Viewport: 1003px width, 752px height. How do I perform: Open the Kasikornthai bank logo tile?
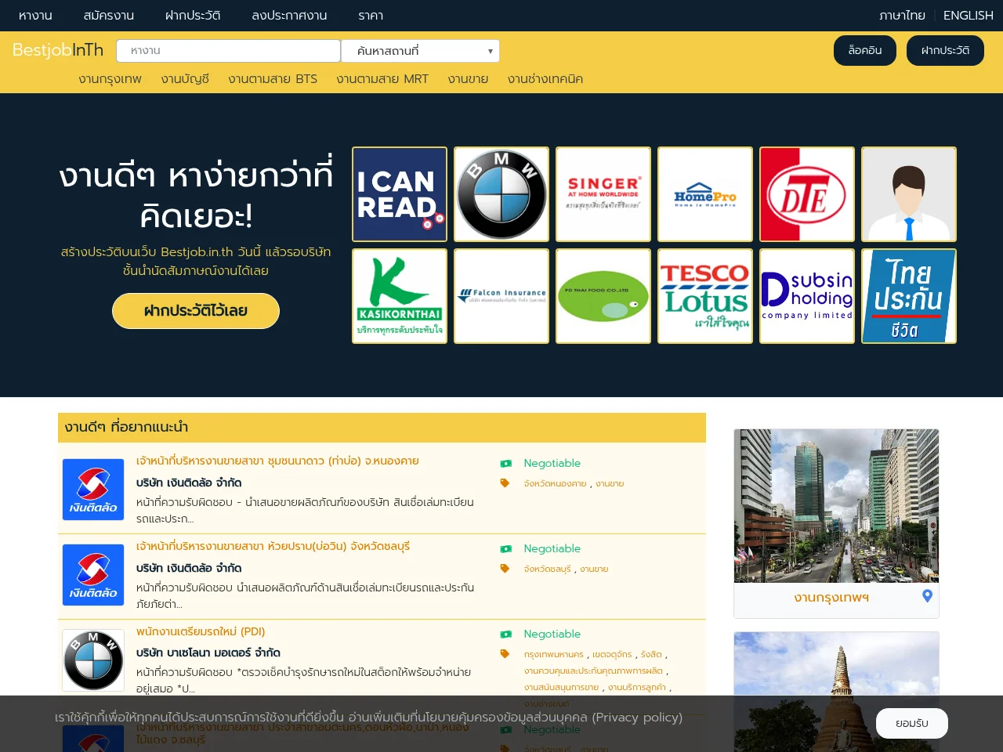click(400, 296)
